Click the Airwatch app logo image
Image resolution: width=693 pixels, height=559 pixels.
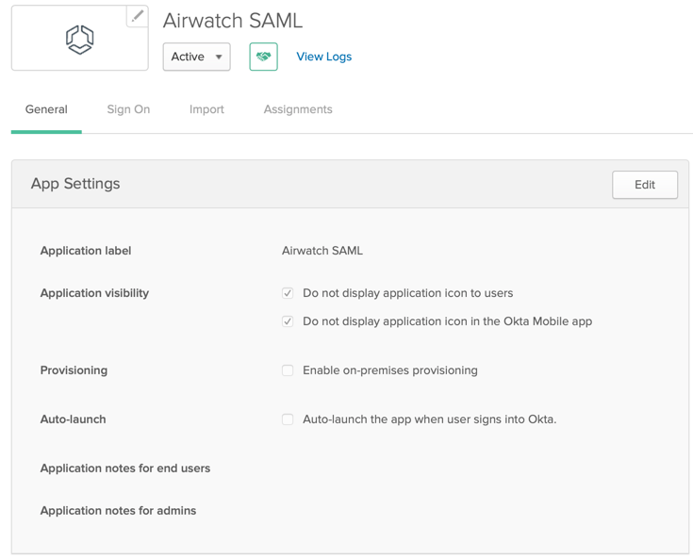tap(79, 40)
